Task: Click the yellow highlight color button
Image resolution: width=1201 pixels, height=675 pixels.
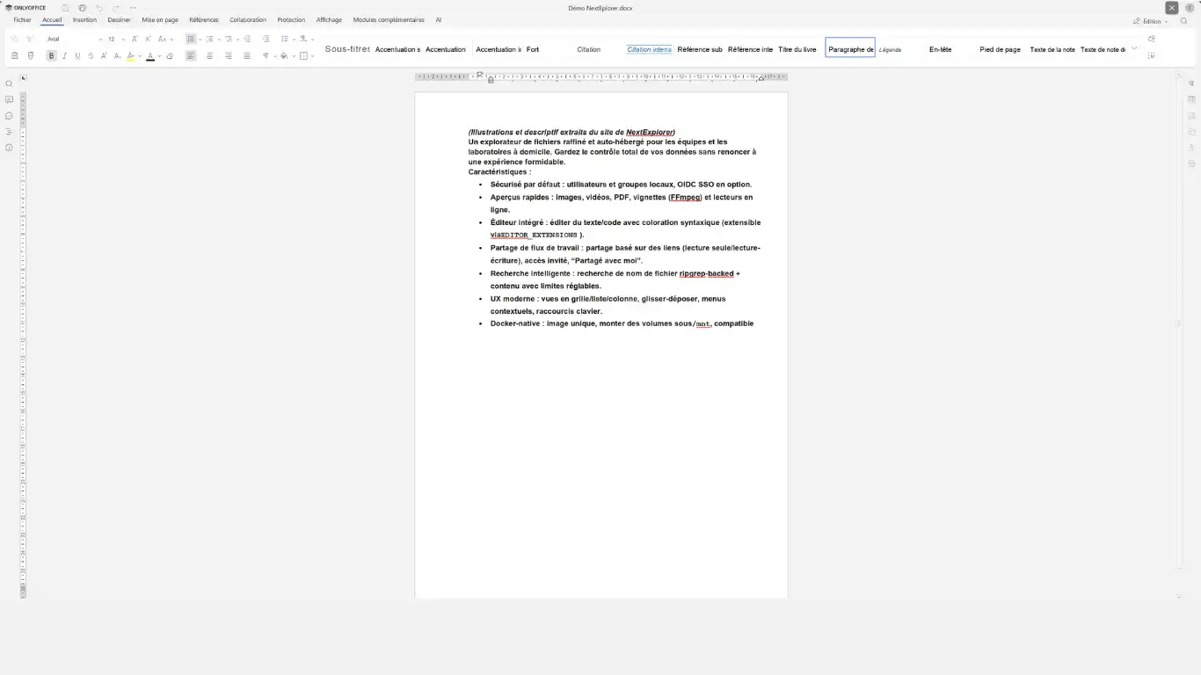Action: tap(131, 55)
